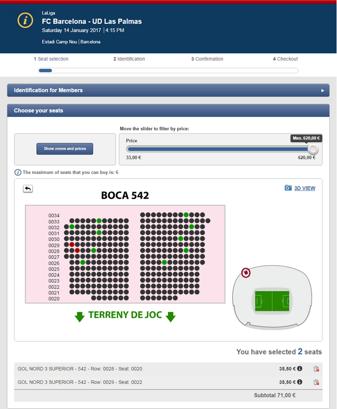
Task: Click the maximum seats info icon
Action: pos(18,172)
